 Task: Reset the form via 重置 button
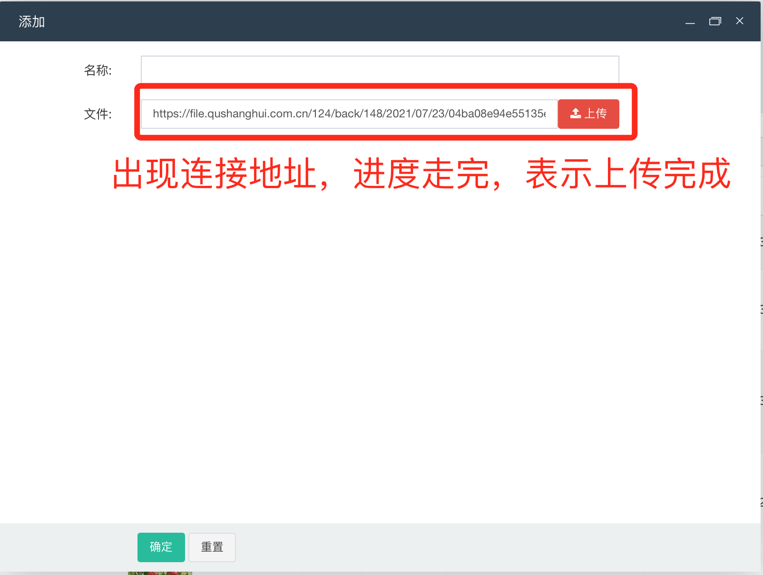click(212, 547)
